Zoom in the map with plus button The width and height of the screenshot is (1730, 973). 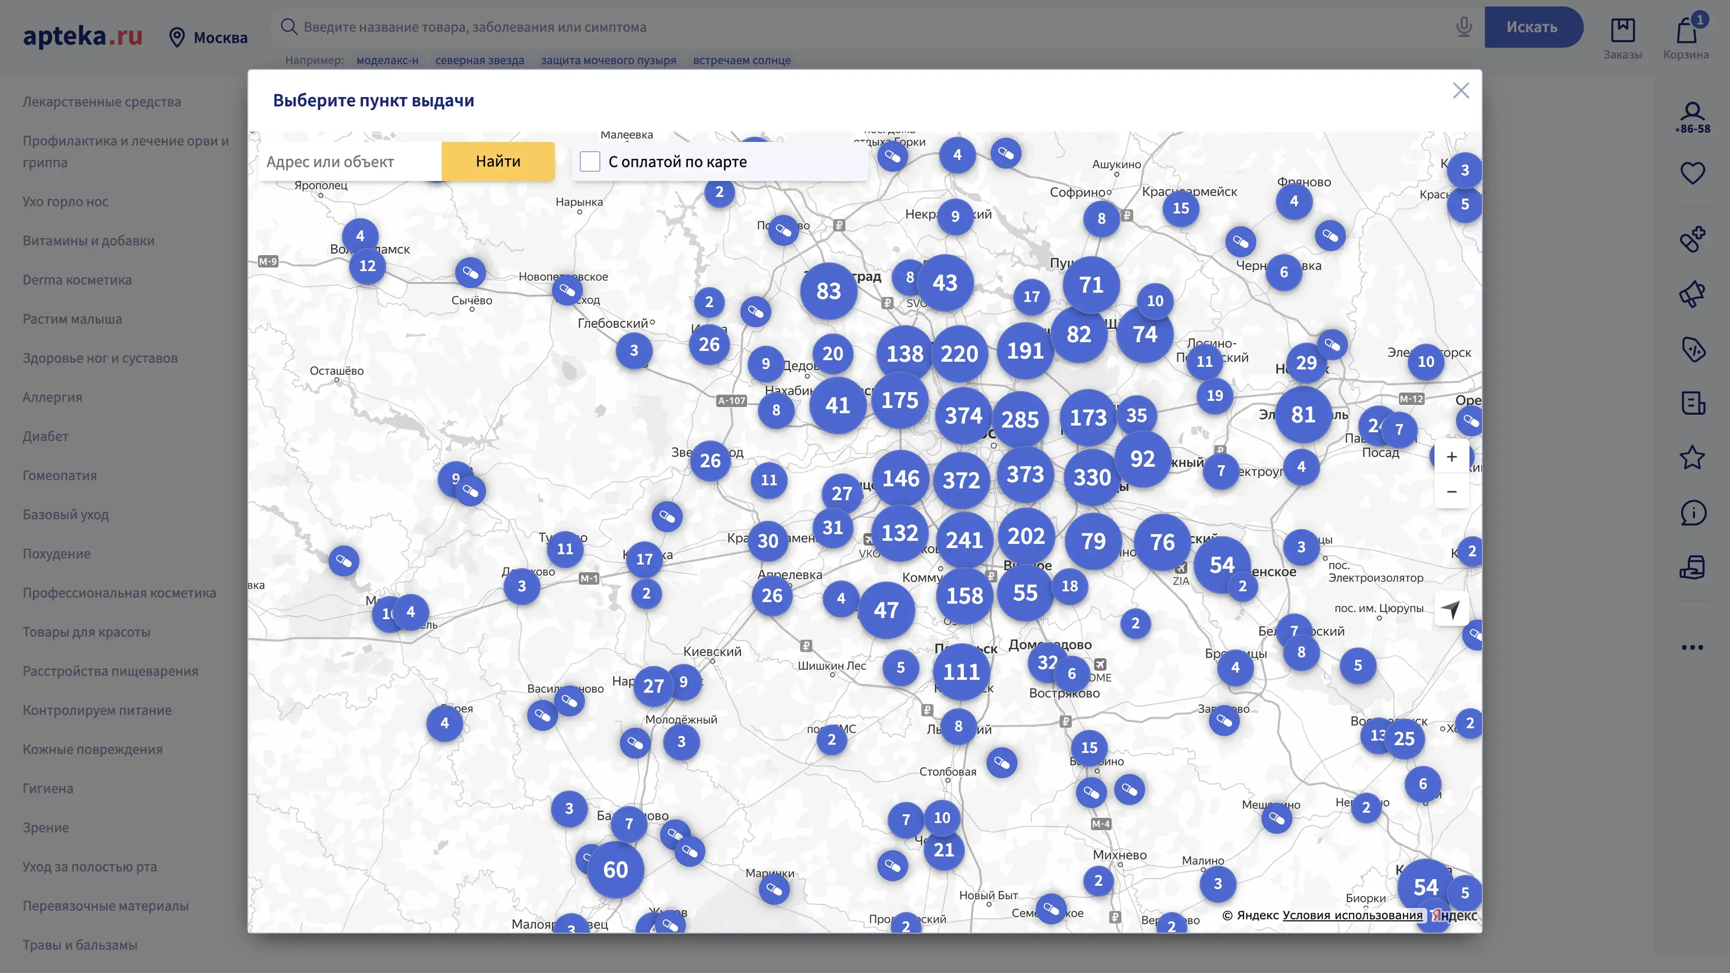[x=1451, y=457]
